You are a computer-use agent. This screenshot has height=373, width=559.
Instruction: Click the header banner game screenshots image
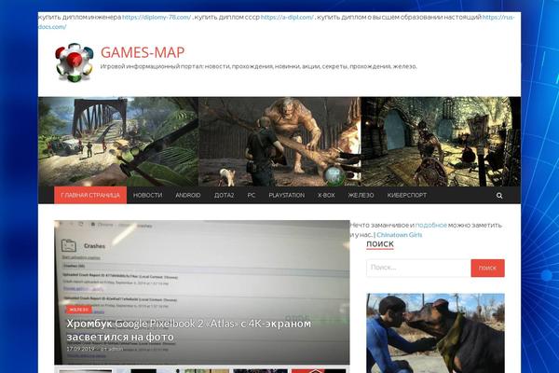[279, 142]
